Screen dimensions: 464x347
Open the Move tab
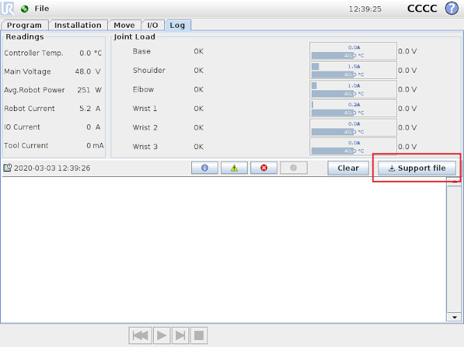click(124, 25)
